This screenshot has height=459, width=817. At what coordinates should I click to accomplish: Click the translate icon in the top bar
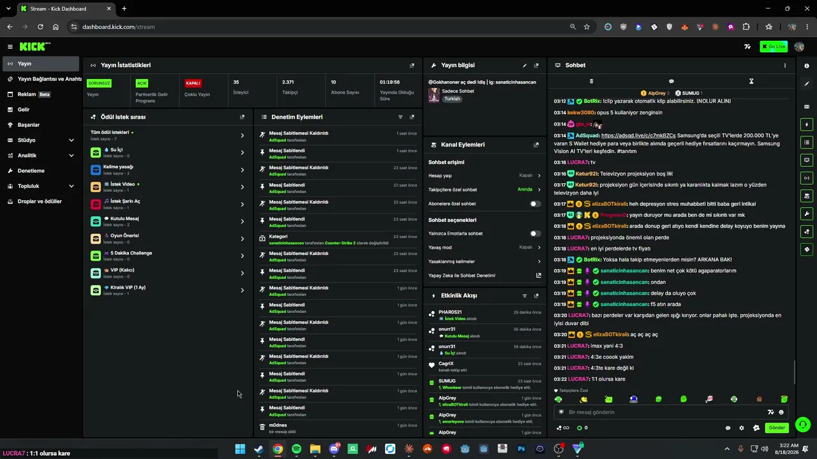tap(747, 47)
